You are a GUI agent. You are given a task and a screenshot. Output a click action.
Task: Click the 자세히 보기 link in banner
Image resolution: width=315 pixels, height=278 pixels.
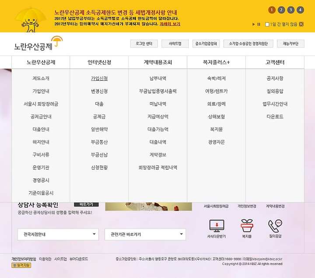click(170, 24)
